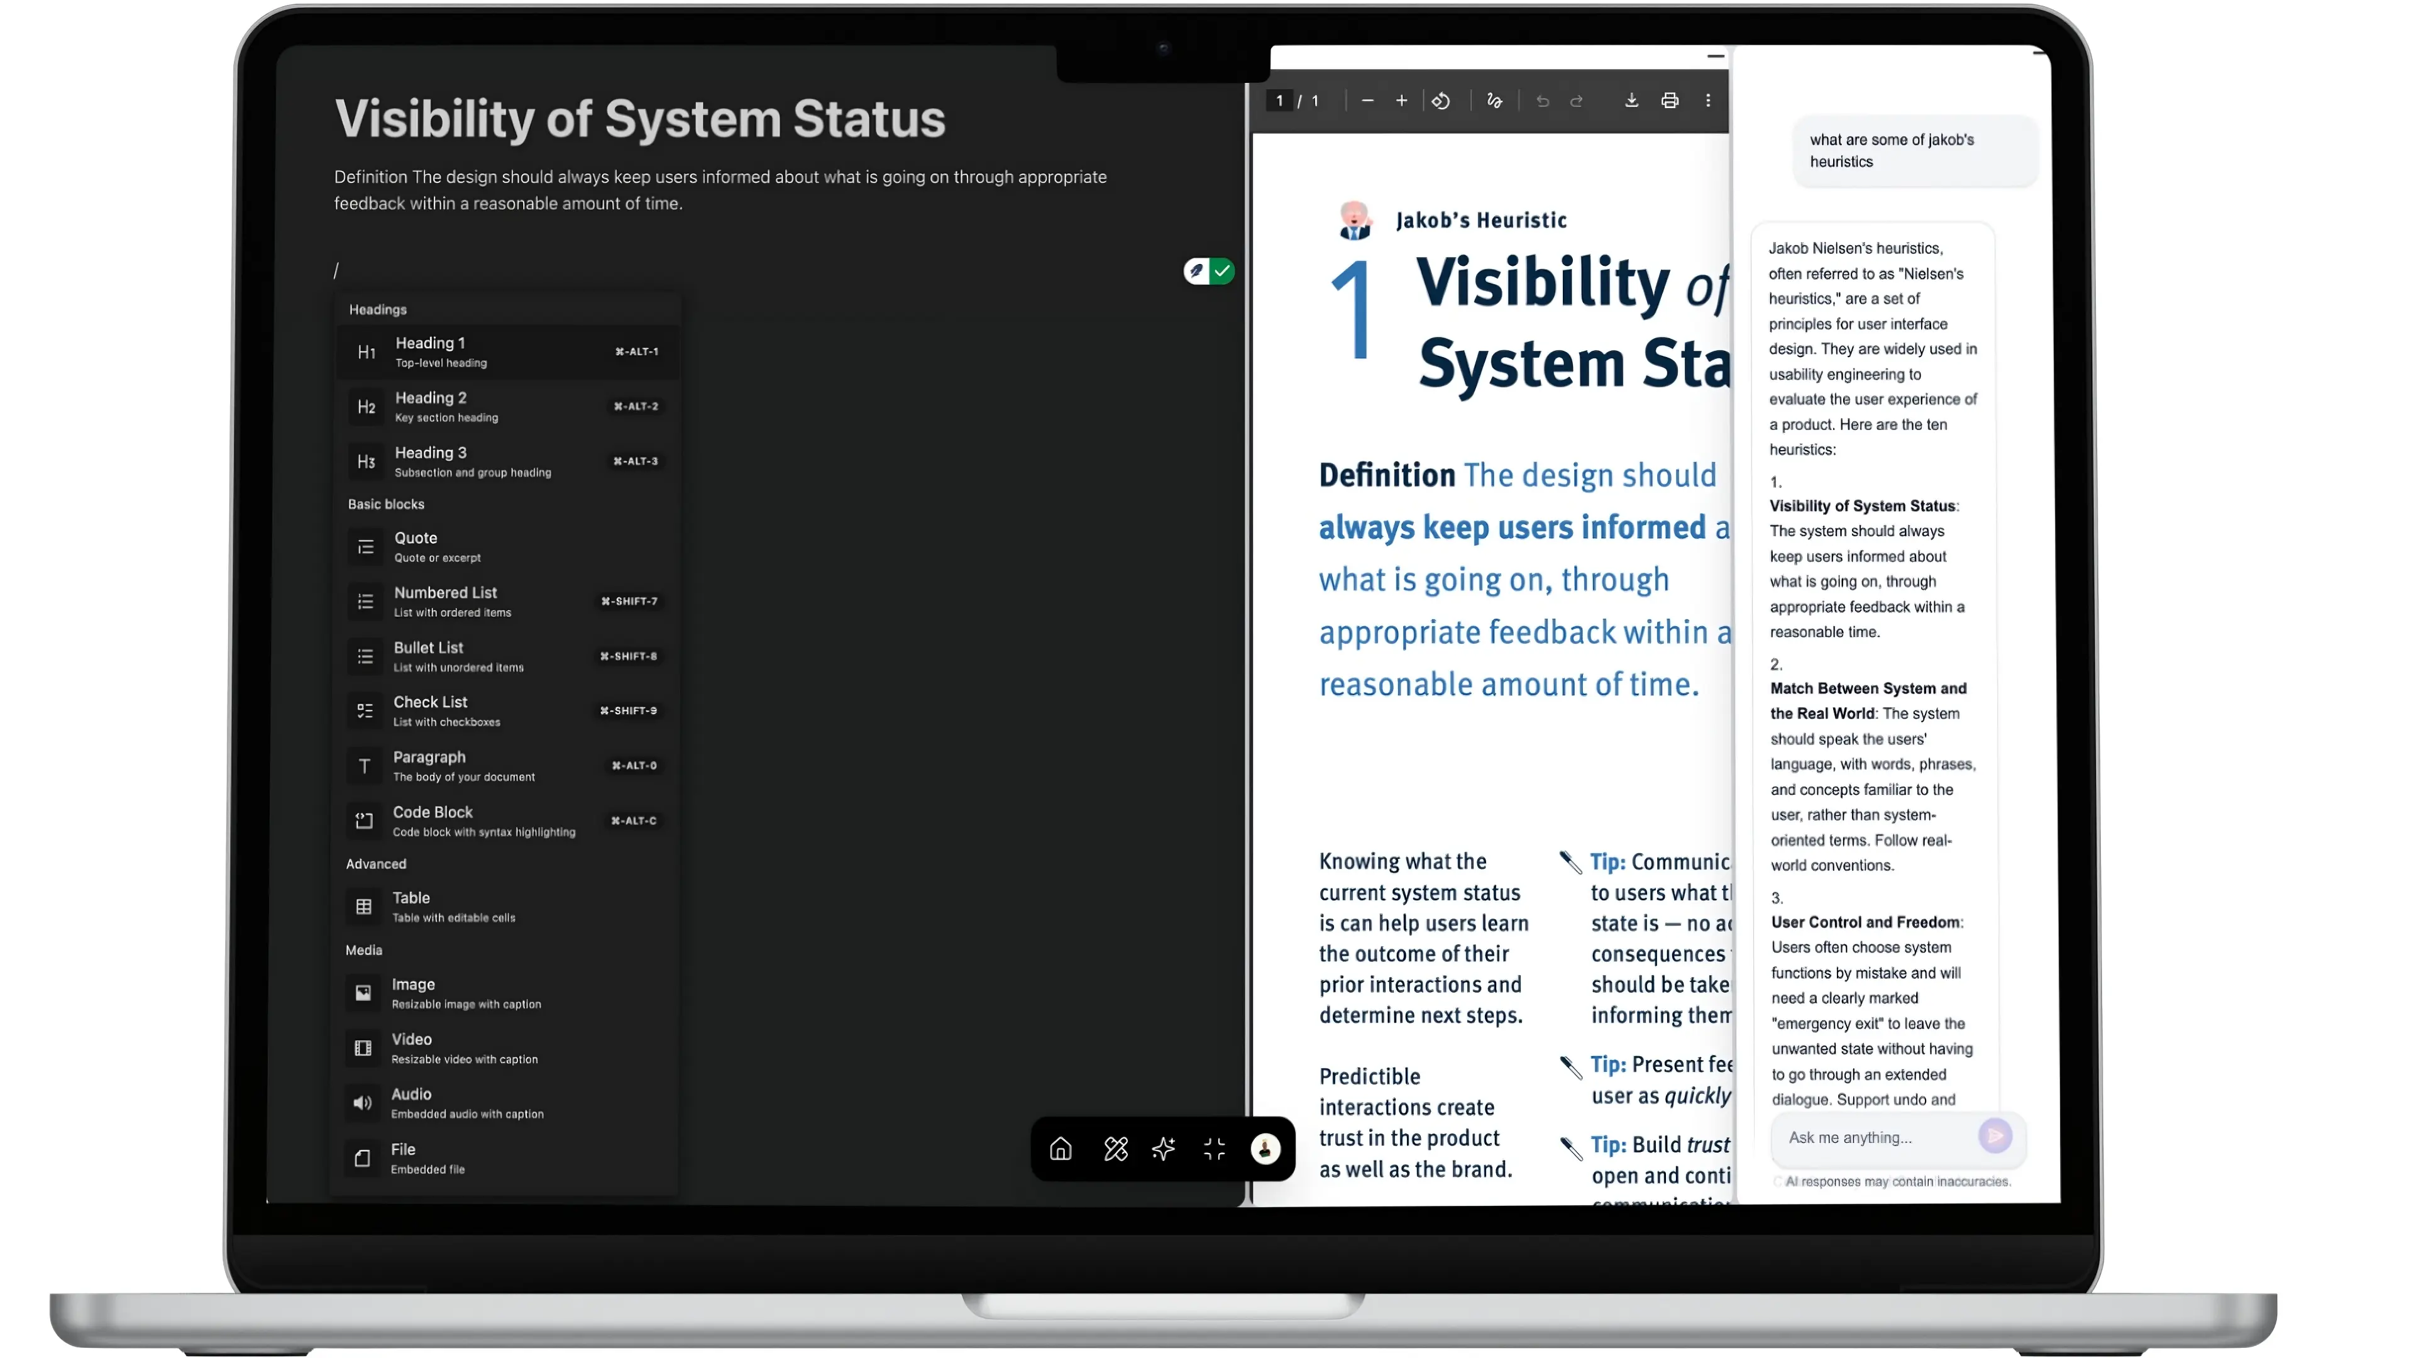The image size is (2414, 1358).
Task: Download the PDF document
Action: (1631, 101)
